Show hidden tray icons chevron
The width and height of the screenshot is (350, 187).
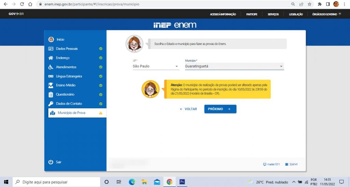pos(294,182)
